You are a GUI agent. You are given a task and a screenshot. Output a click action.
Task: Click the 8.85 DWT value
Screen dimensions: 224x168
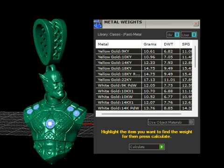coord(168,108)
